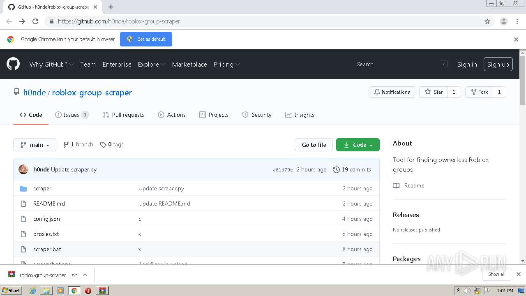
Task: Expand the Why GitHub? menu
Action: tap(51, 64)
